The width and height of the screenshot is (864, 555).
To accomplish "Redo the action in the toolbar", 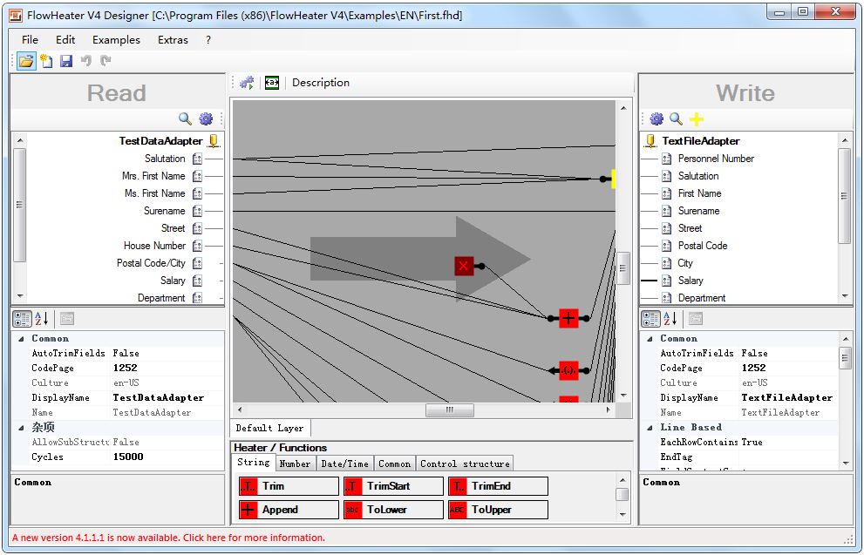I will pos(105,61).
